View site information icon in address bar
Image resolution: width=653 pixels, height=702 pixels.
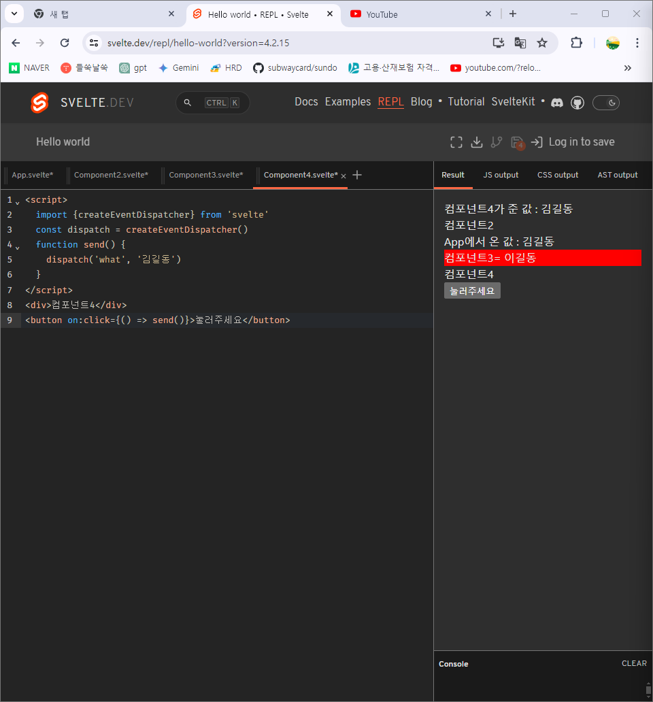click(94, 43)
